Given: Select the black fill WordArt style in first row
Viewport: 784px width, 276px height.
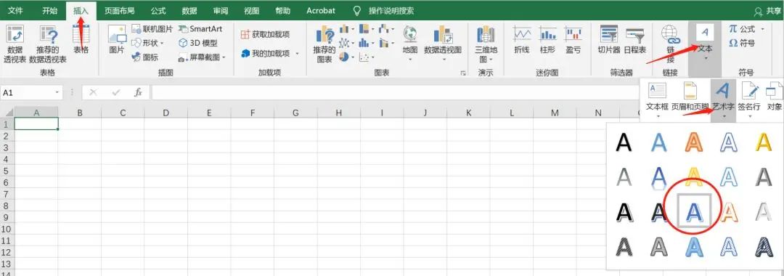Looking at the screenshot, I should (x=624, y=143).
